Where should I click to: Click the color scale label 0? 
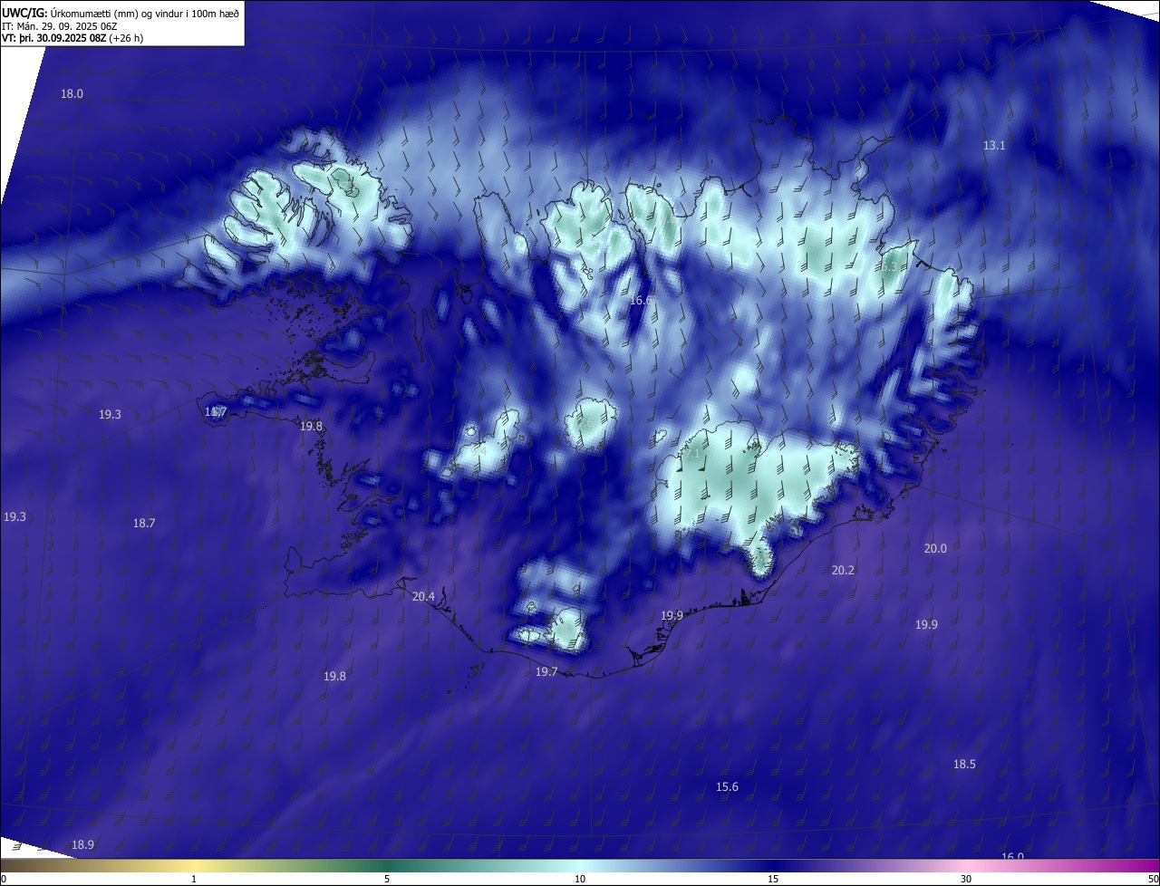(4, 880)
